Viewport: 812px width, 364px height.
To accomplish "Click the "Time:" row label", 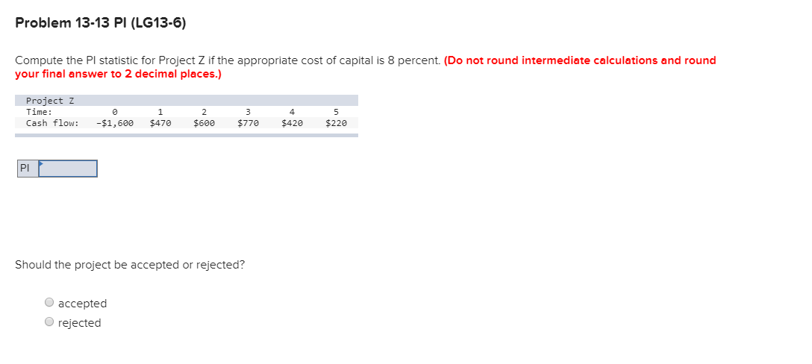I will (39, 112).
